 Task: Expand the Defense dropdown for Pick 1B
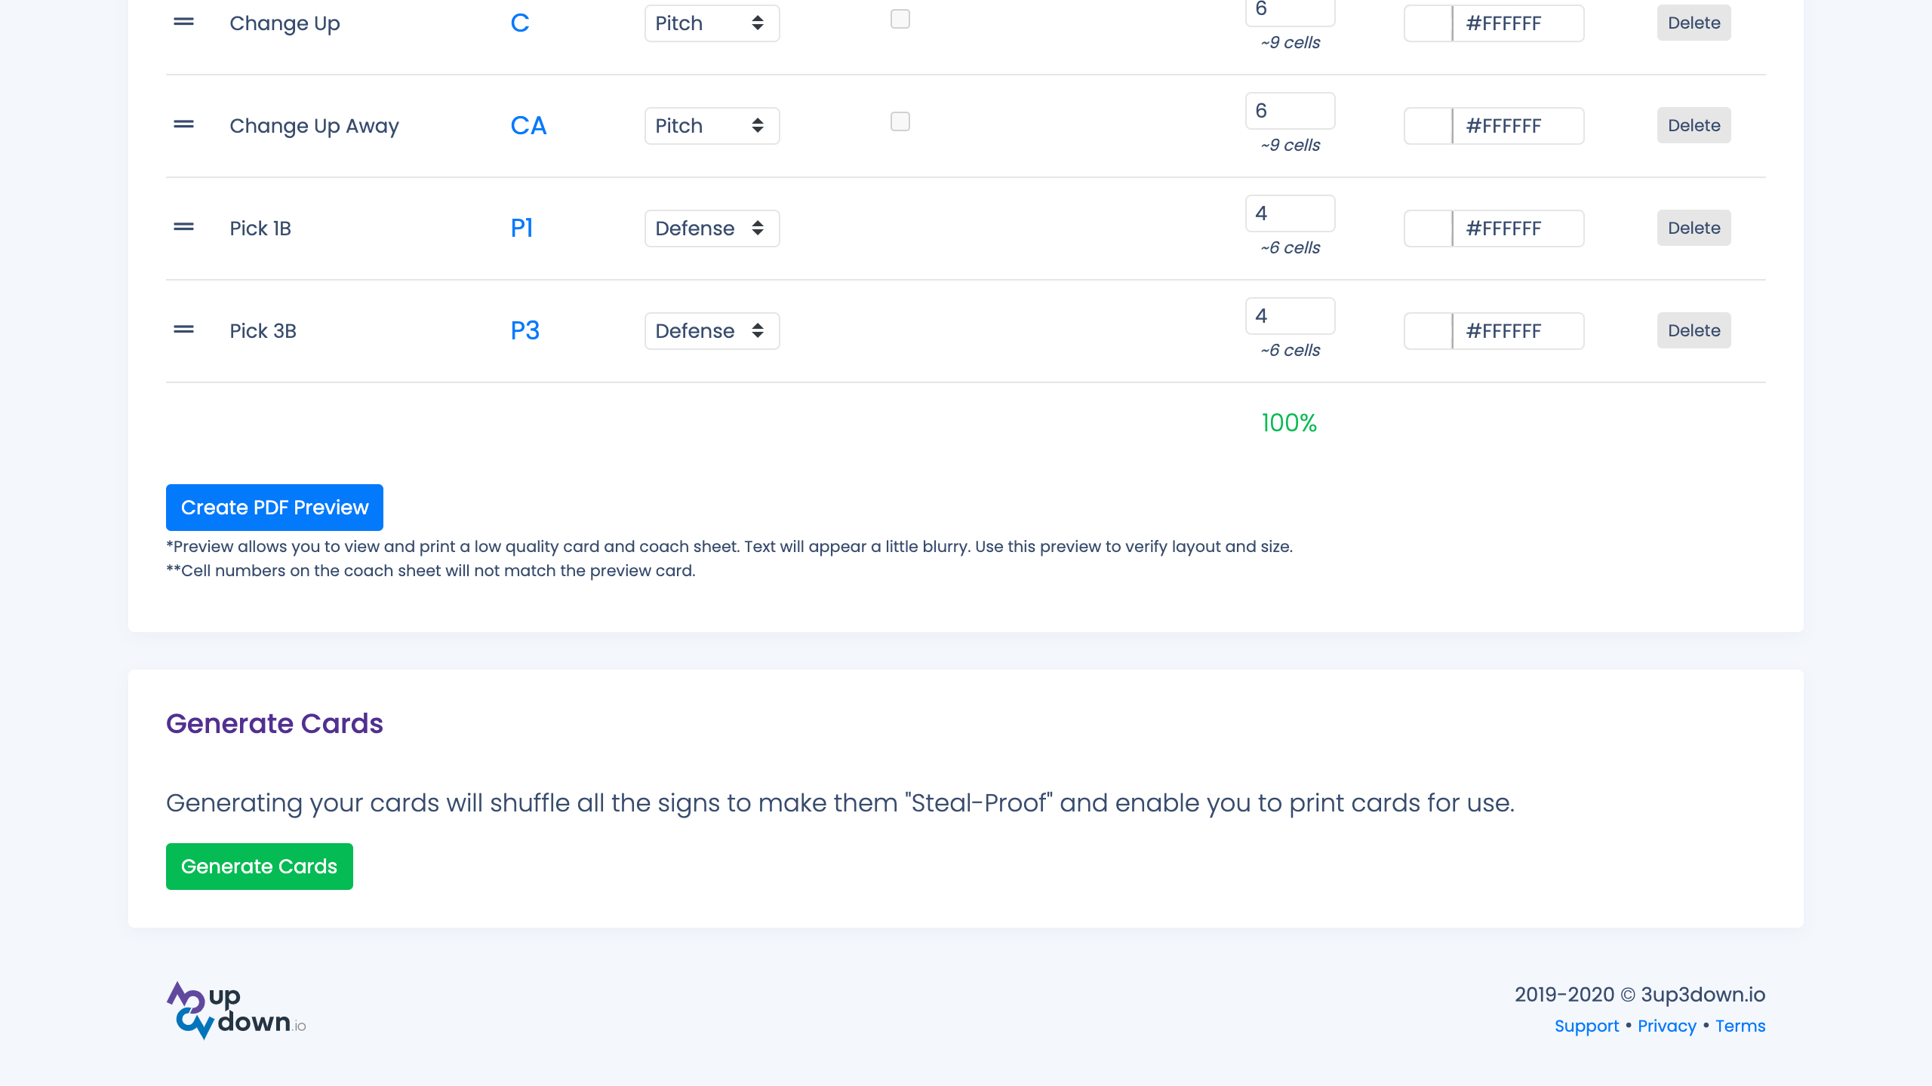tap(711, 228)
